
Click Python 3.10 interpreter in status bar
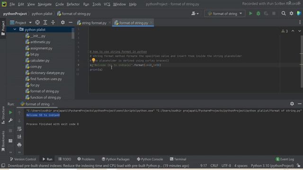coord(272,166)
